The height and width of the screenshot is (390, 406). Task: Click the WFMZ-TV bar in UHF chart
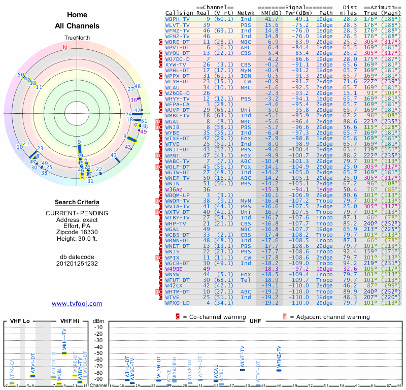(279, 371)
